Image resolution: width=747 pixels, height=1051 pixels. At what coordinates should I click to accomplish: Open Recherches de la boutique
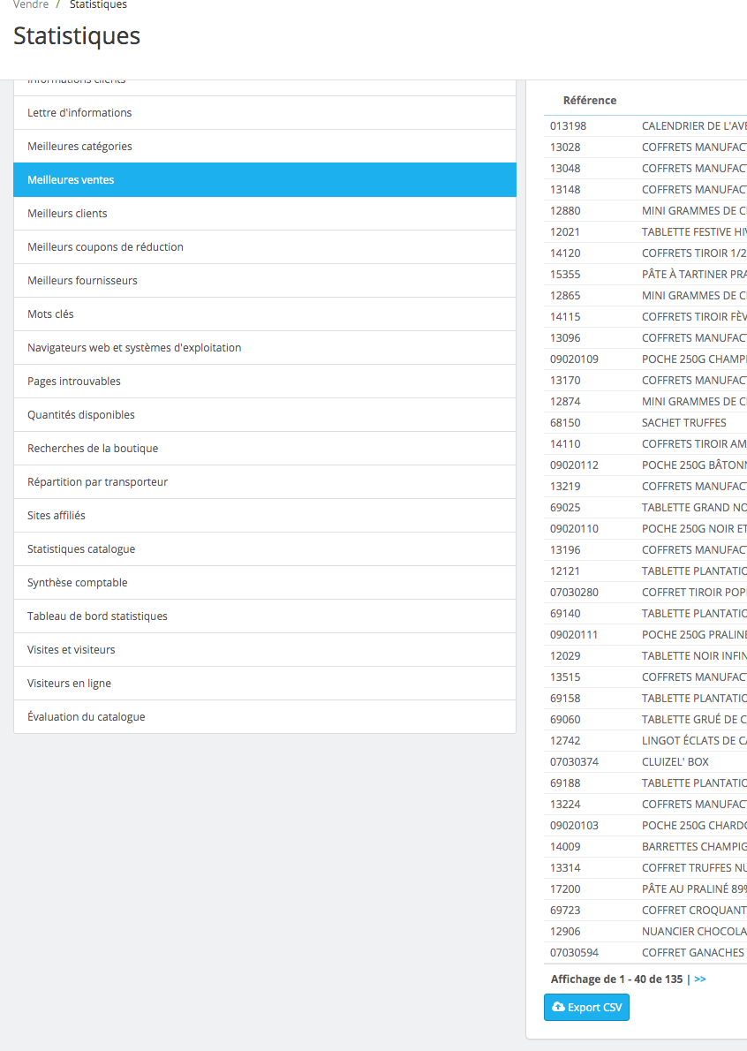pyautogui.click(x=265, y=448)
